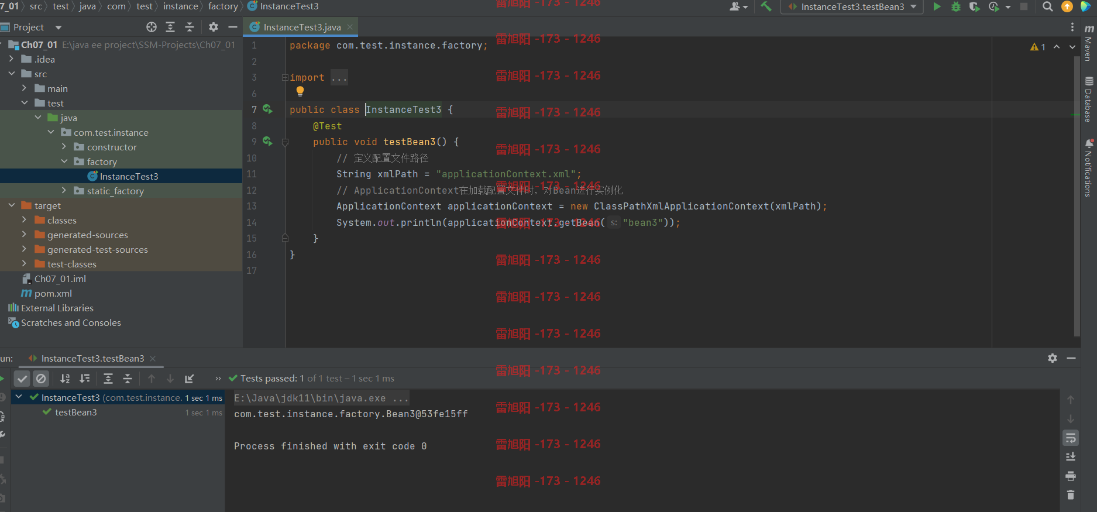The image size is (1097, 512).
Task: Expand the static_factory package
Action: 64,191
